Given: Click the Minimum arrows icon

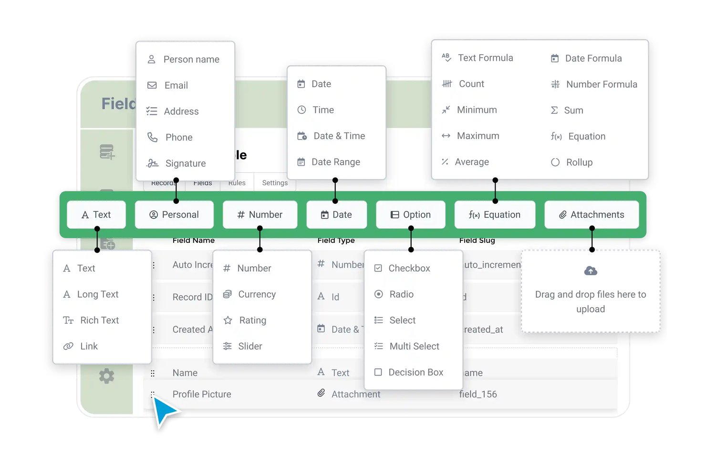Looking at the screenshot, I should coord(446,110).
